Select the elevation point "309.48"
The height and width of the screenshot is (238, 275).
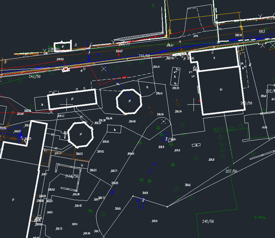click(x=132, y=121)
